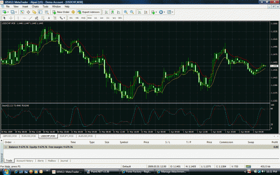Switch to the MN monthly timeframe

pyautogui.click(x=120, y=18)
